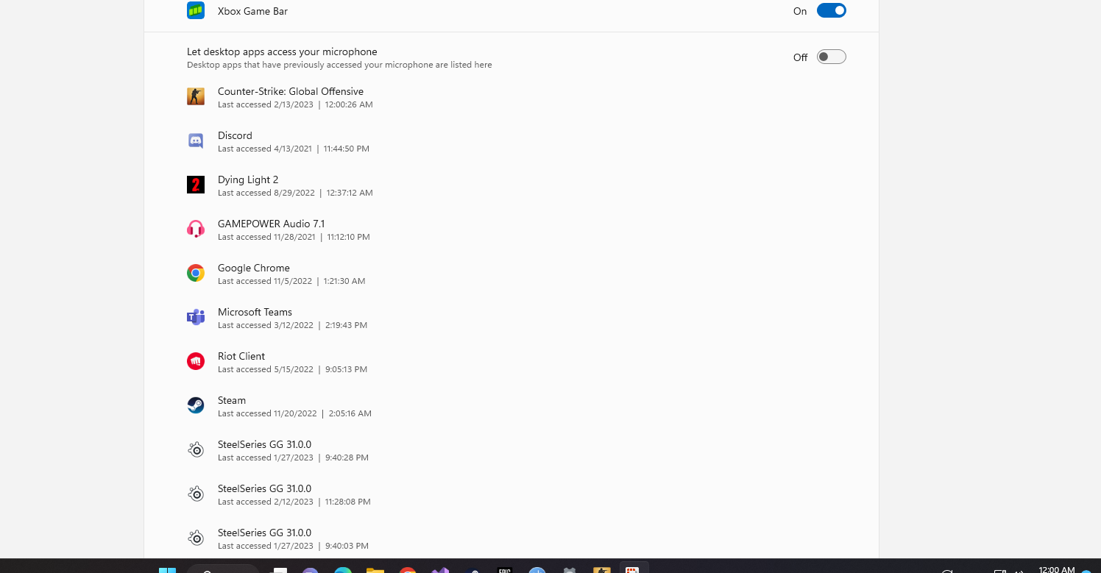This screenshot has width=1101, height=573.
Task: Enable desktop apps microphone access toggle
Action: (x=832, y=57)
